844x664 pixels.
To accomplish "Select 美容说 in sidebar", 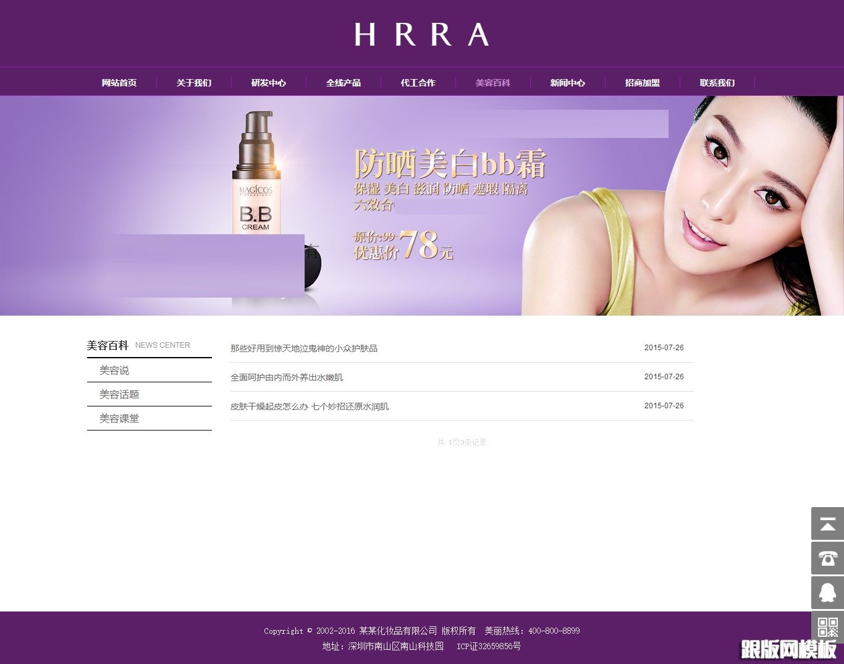I will click(114, 371).
